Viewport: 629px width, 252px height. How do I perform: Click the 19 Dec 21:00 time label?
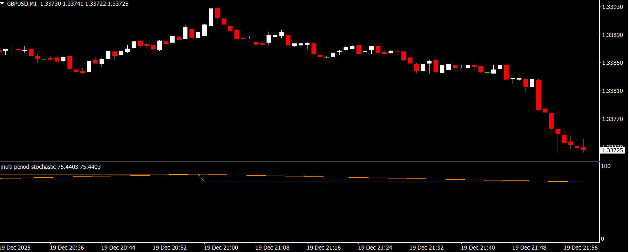point(221,247)
